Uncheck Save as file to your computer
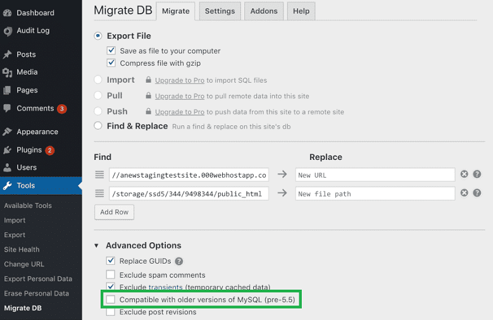The height and width of the screenshot is (320, 493). click(111, 51)
